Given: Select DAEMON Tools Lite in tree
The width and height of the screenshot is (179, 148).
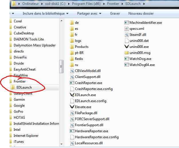Looking at the screenshot, I should pos(29,39).
